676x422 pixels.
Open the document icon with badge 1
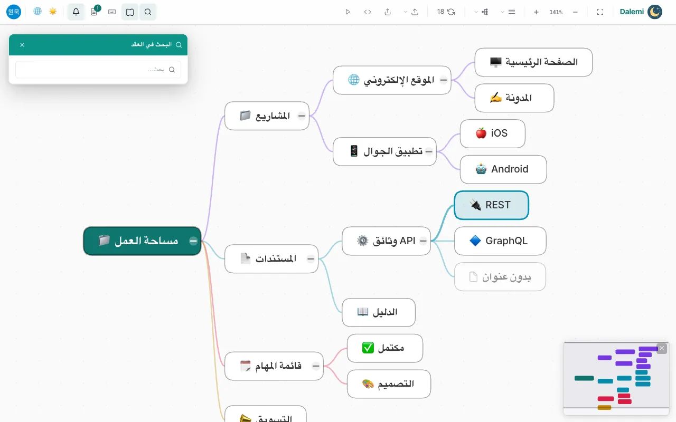pyautogui.click(x=94, y=12)
